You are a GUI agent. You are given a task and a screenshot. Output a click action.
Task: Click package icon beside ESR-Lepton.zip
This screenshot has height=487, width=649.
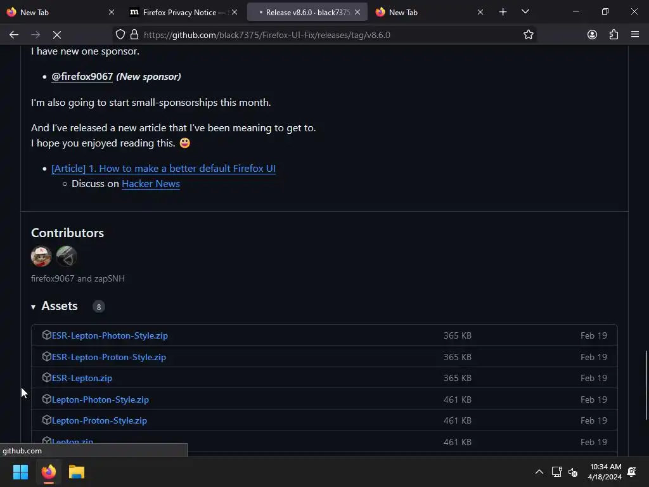[46, 377]
